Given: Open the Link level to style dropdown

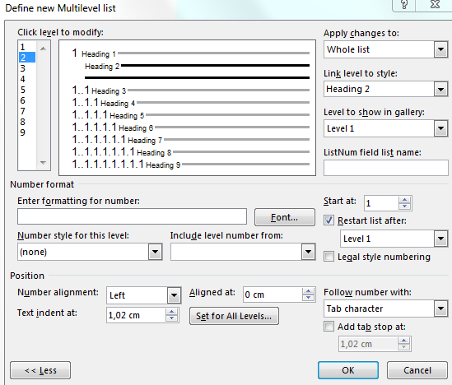Looking at the screenshot, I should click(x=440, y=90).
